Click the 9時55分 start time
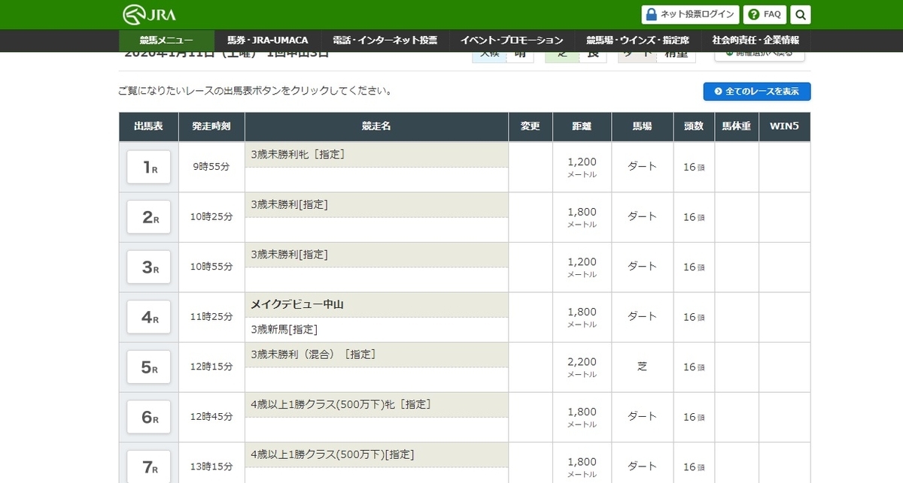The image size is (903, 483). tap(211, 167)
